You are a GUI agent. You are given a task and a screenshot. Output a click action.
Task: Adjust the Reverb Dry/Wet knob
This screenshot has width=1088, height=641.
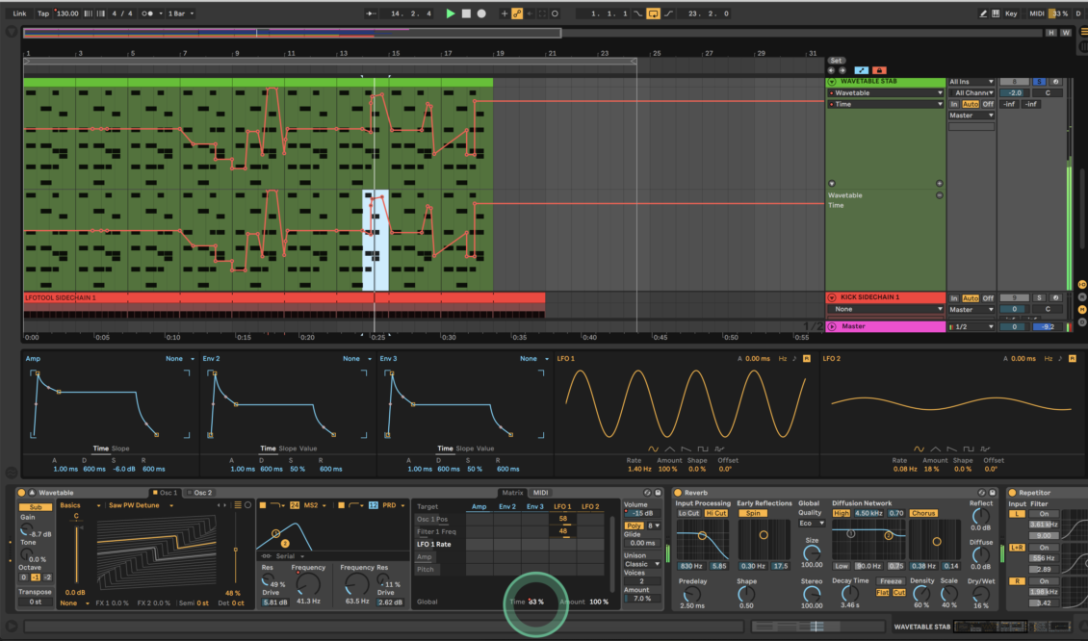pyautogui.click(x=980, y=594)
